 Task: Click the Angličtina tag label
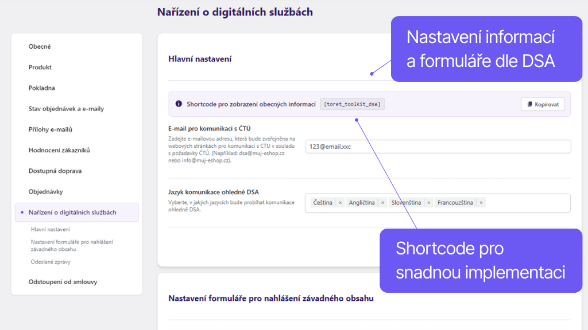click(x=362, y=203)
